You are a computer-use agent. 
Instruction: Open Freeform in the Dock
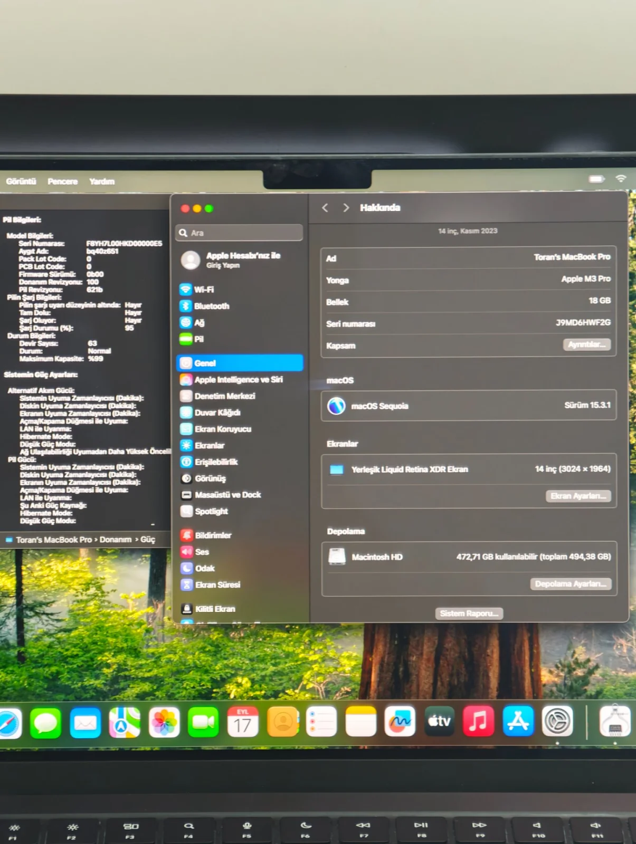click(400, 721)
